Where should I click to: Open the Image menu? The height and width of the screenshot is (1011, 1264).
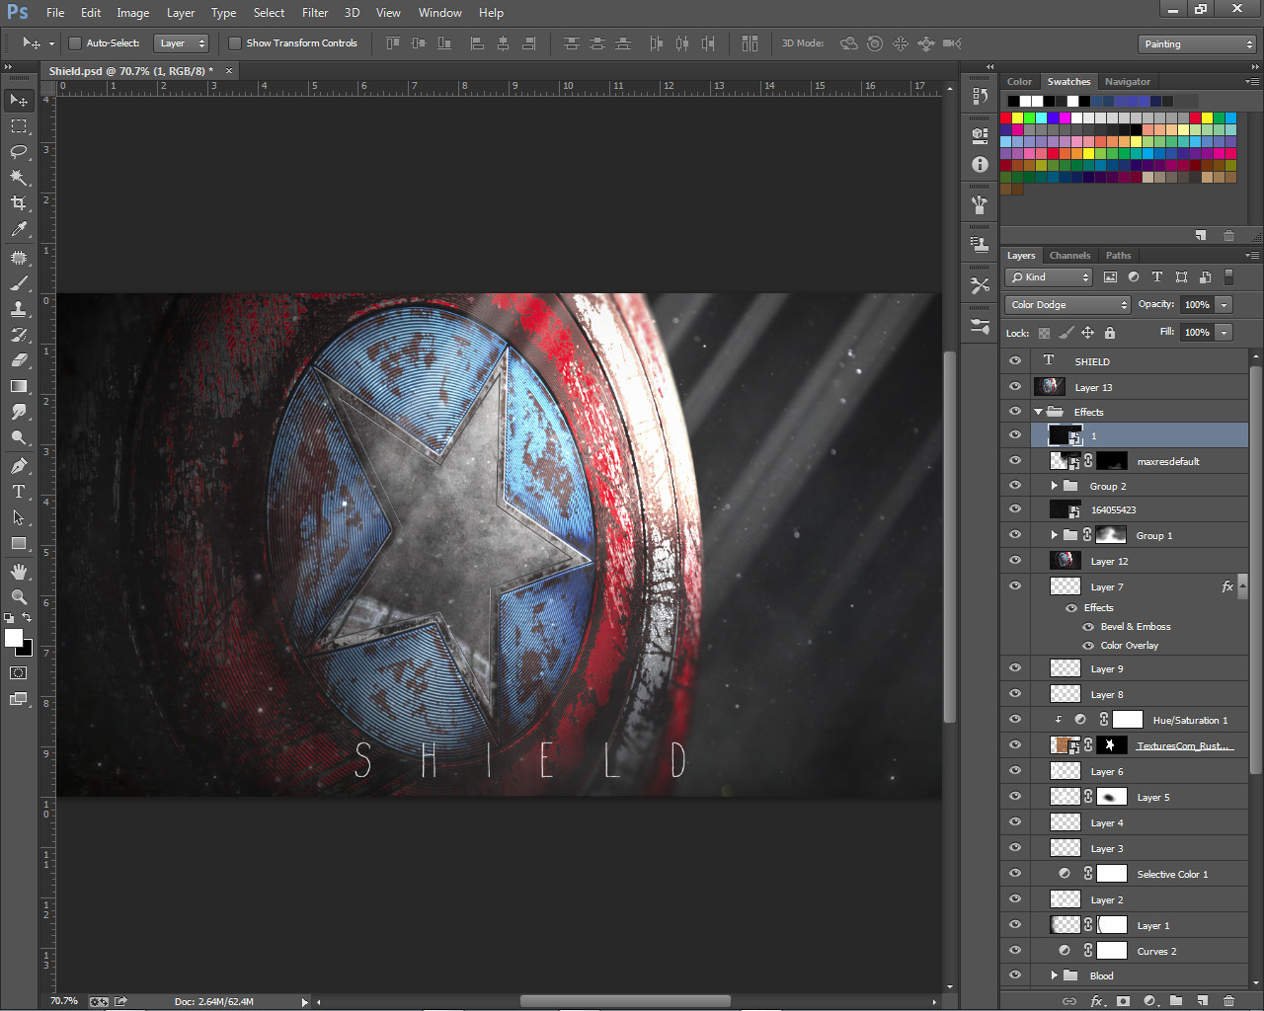click(132, 13)
